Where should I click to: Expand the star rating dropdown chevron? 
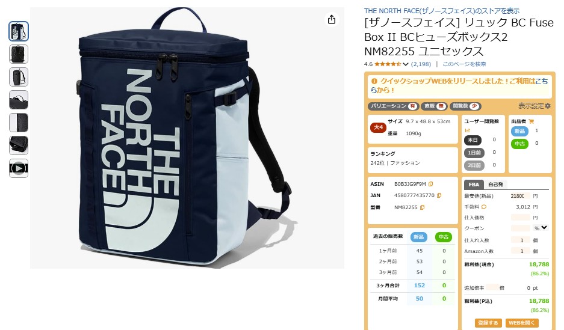point(406,64)
